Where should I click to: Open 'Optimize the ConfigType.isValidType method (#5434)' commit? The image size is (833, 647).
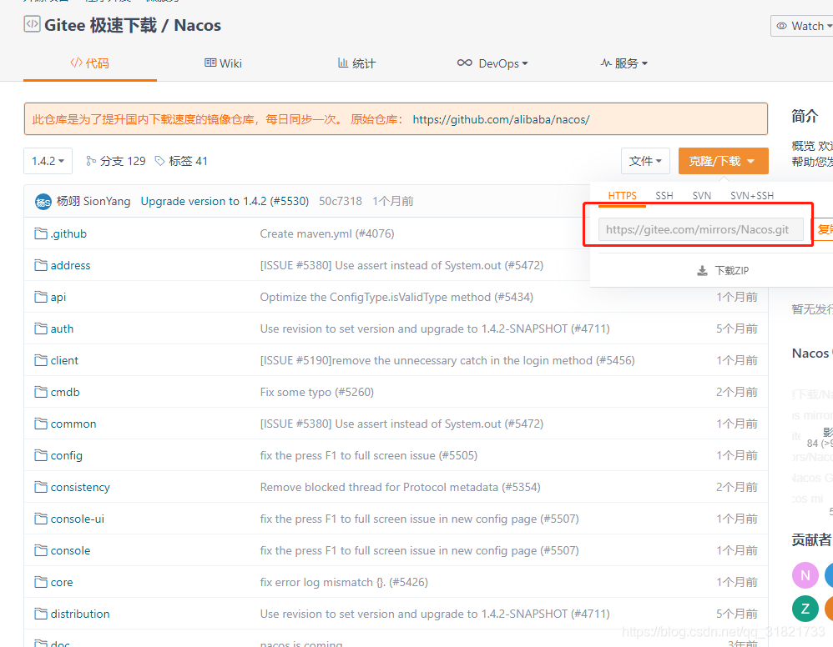click(x=396, y=297)
